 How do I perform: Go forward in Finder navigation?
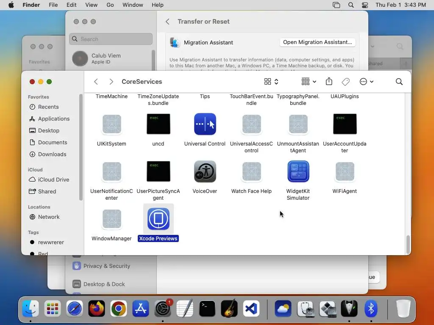[111, 82]
